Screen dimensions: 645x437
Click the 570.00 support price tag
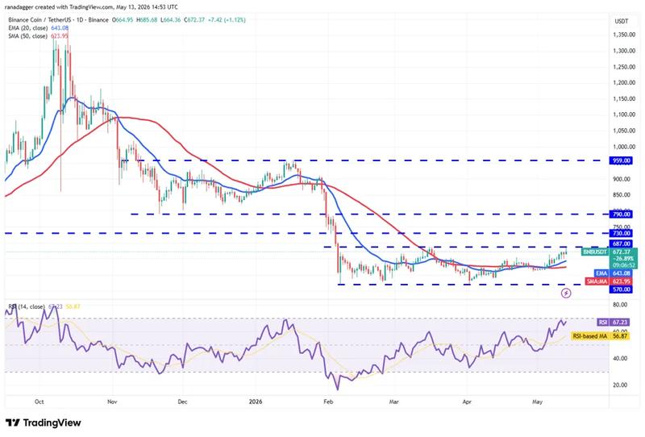tap(621, 289)
